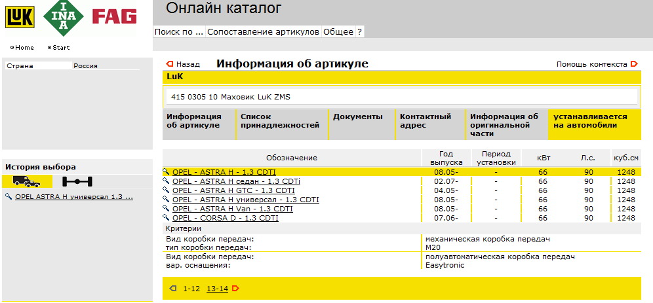Click the История выбора heading

[41, 167]
